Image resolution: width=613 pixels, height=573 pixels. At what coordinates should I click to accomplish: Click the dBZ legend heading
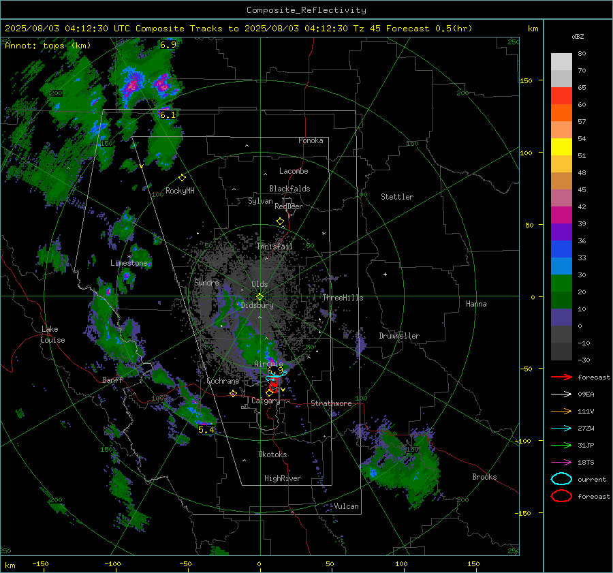click(x=578, y=36)
